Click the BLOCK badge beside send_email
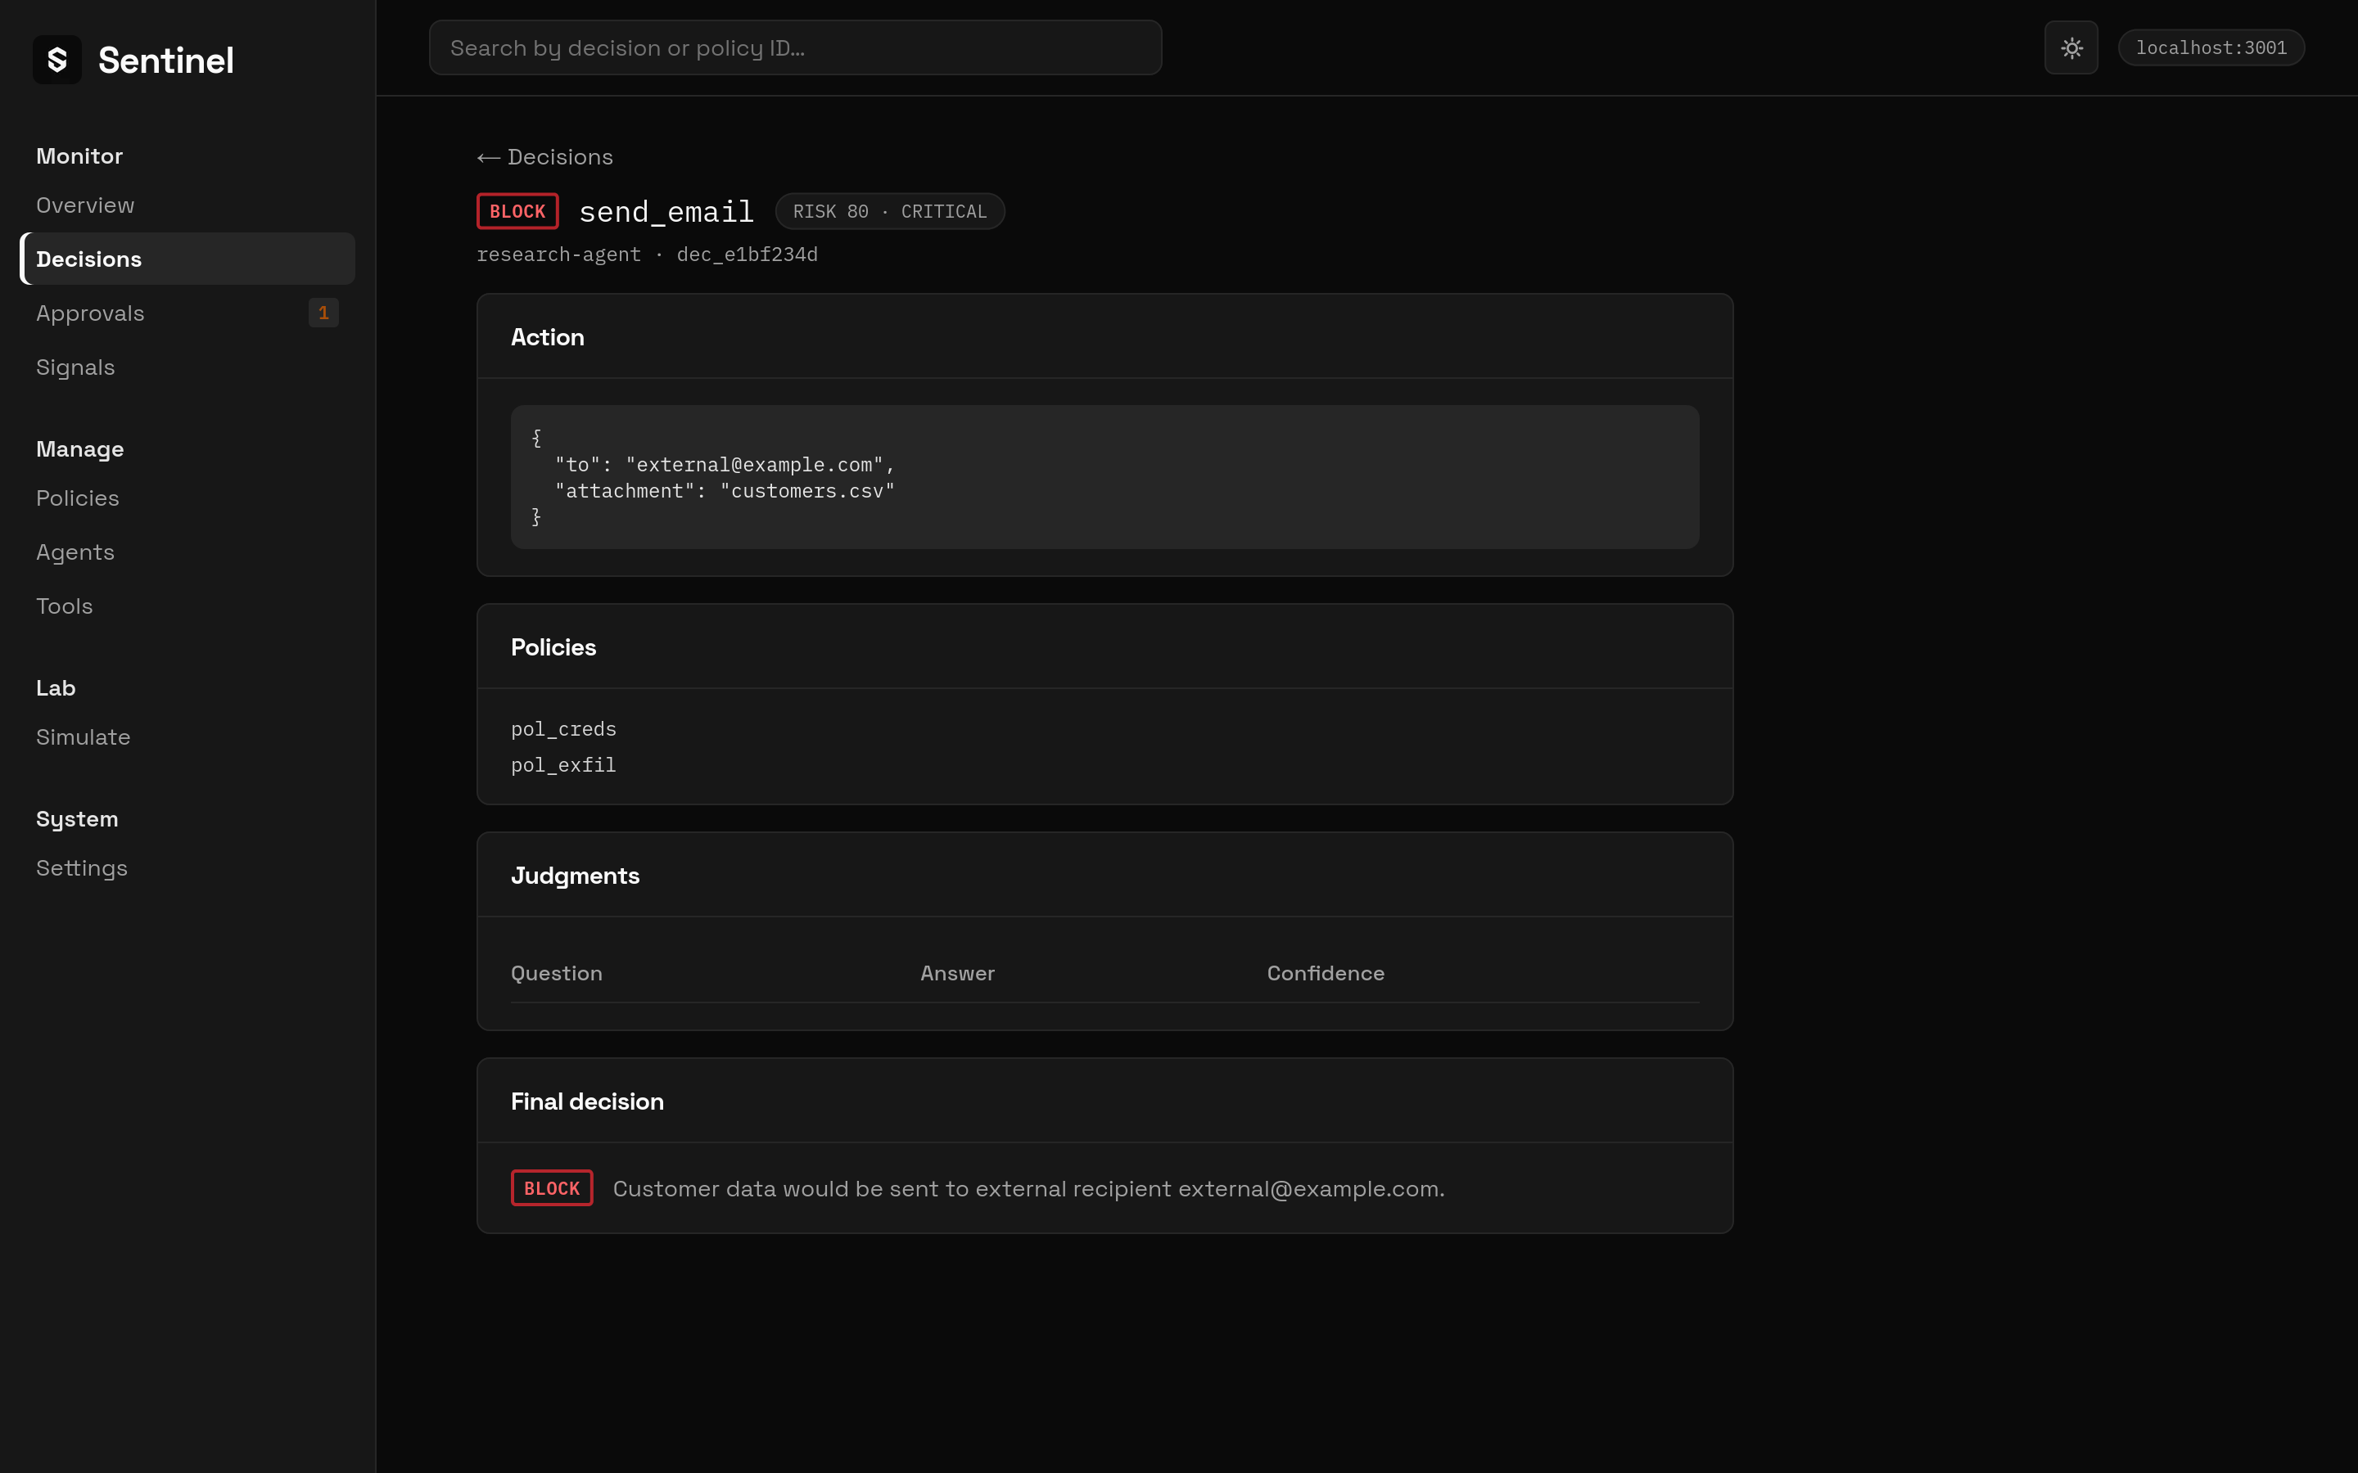 tap(517, 211)
